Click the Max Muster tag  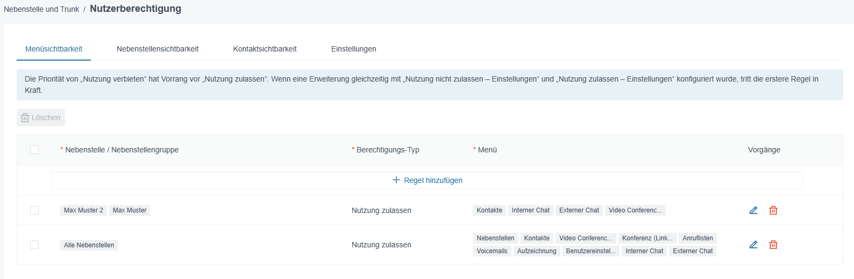tap(130, 210)
